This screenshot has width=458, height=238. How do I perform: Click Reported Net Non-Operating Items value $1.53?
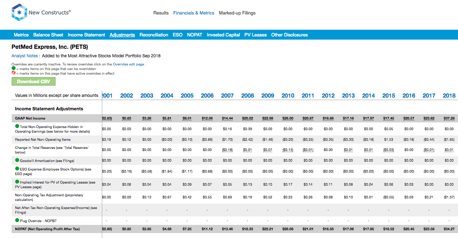(x=389, y=140)
